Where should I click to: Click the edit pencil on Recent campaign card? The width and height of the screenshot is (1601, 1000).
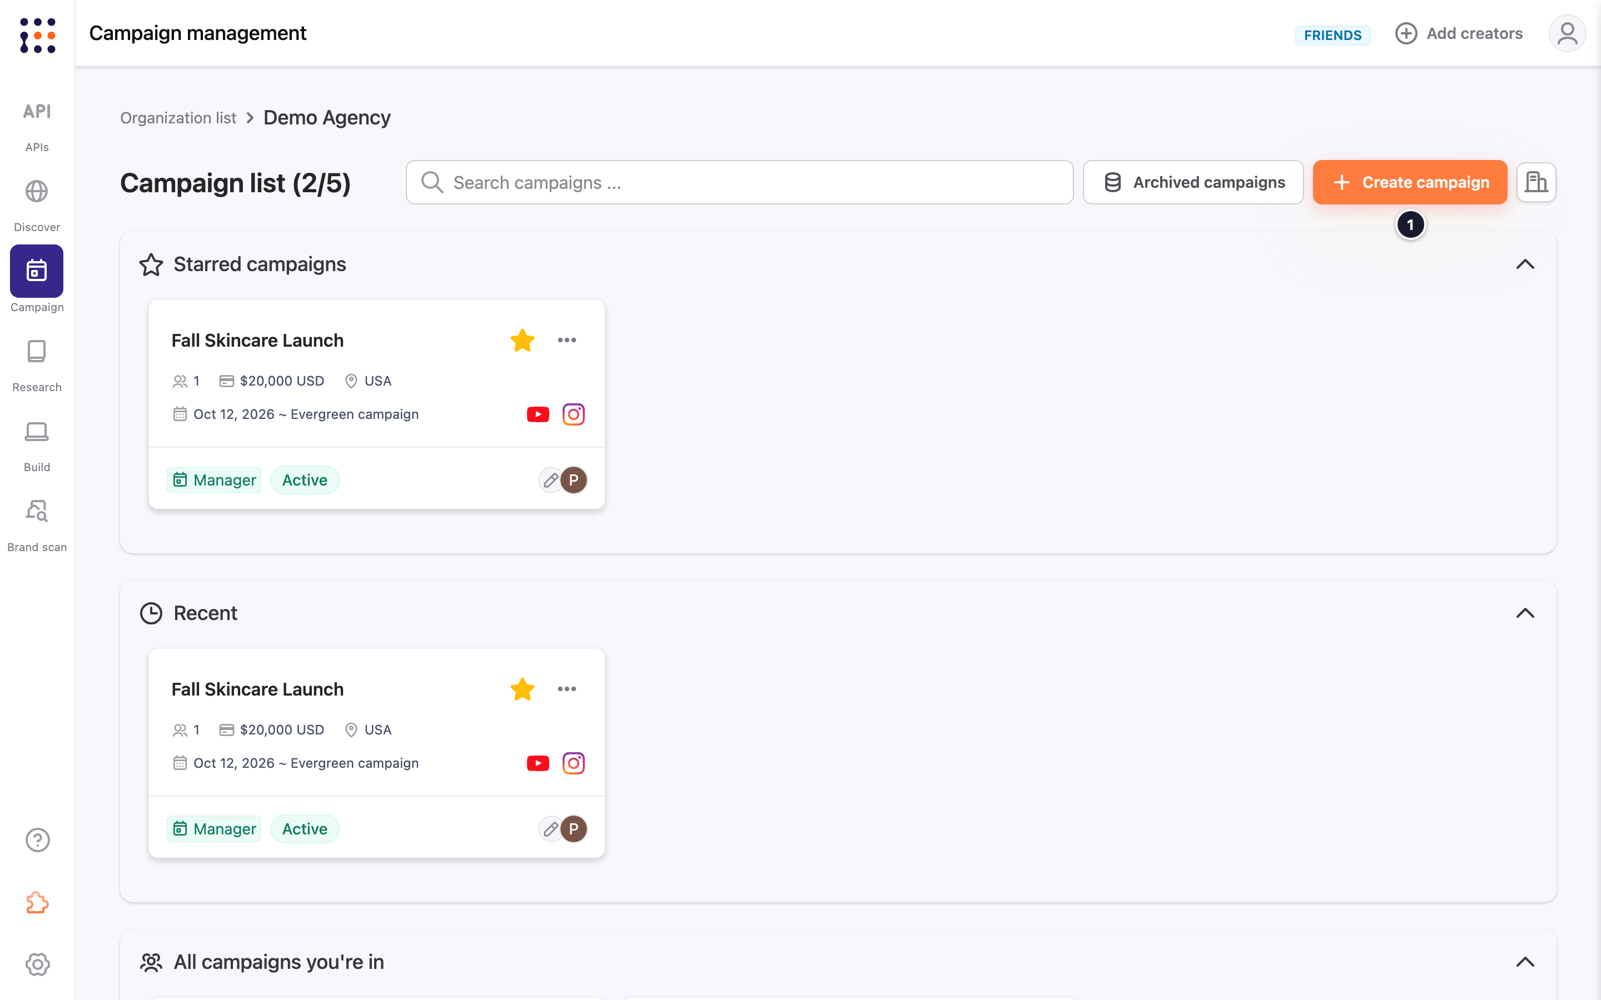[550, 829]
